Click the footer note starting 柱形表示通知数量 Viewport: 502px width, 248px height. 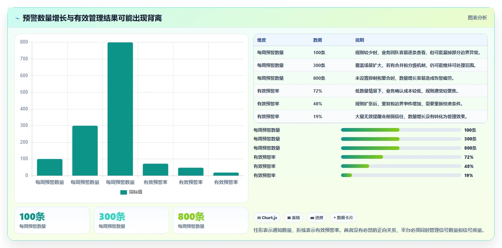coord(370,230)
